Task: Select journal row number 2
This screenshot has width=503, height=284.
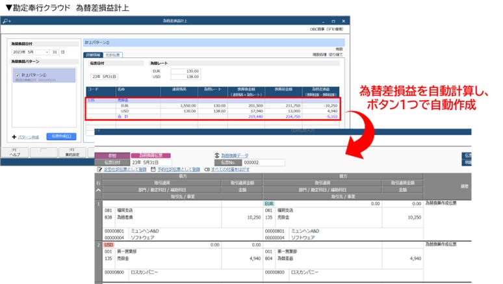Action: (99, 245)
